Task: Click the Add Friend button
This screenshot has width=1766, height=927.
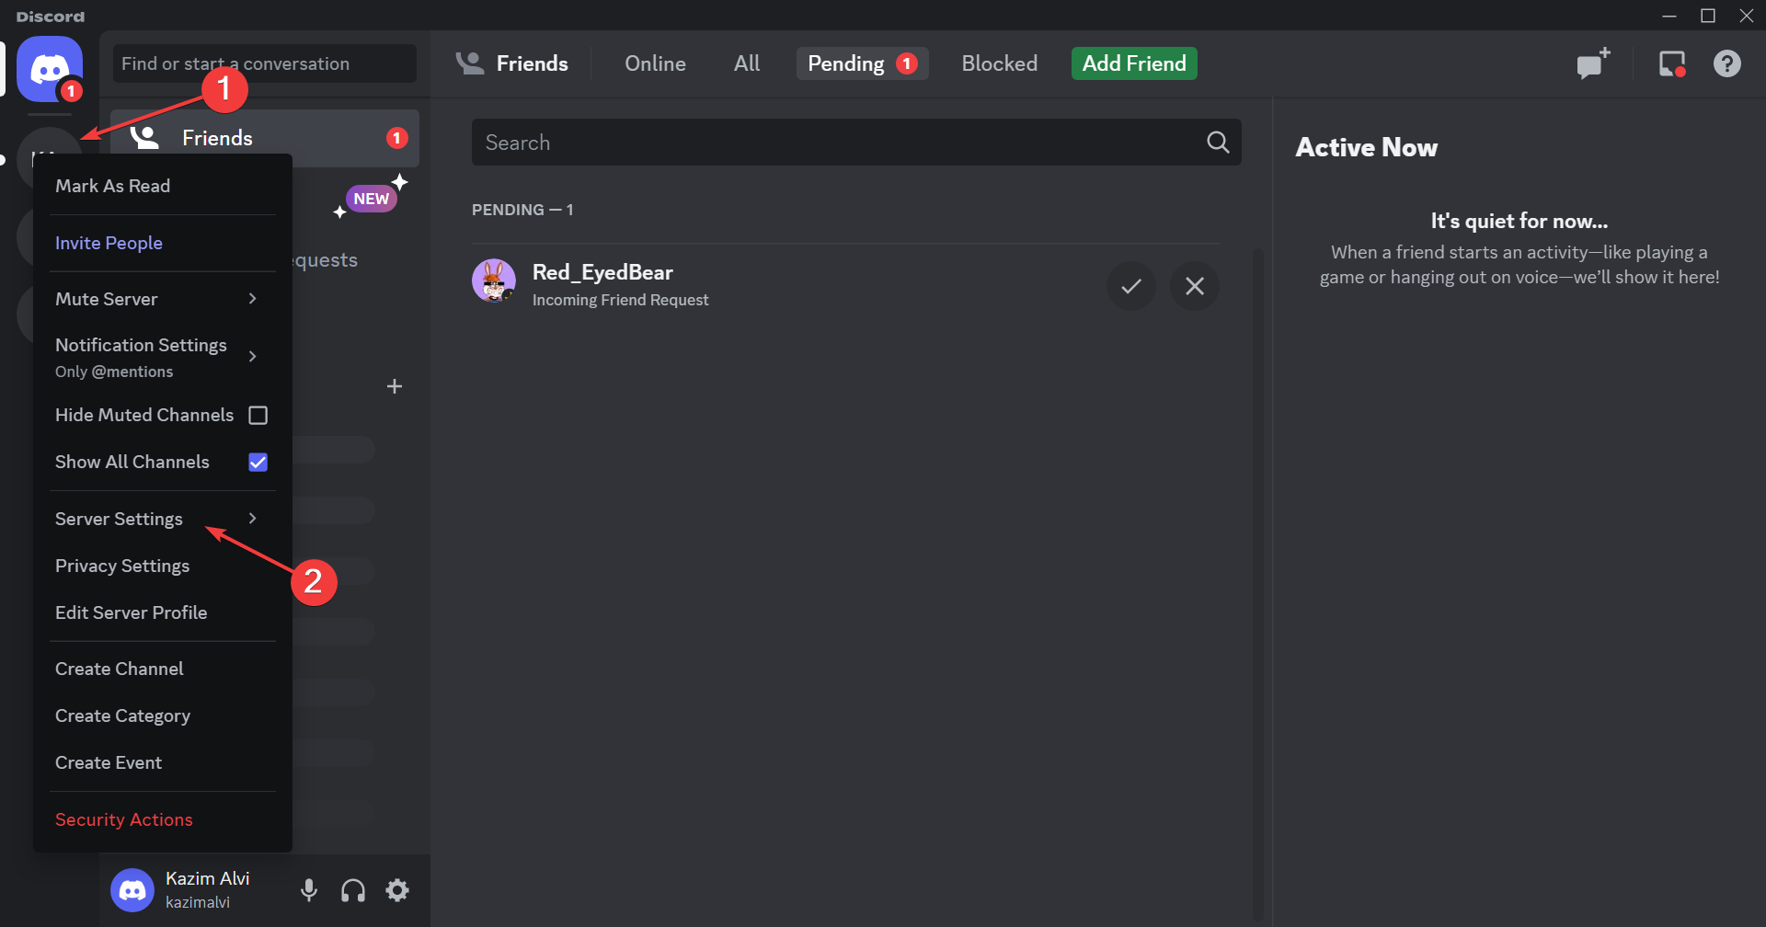Action: [x=1134, y=63]
